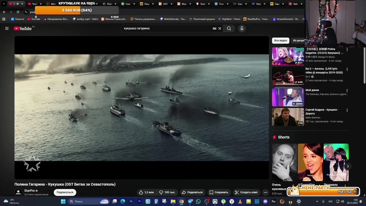Show hidden system tray icons
The image size is (366, 206).
(x=317, y=201)
